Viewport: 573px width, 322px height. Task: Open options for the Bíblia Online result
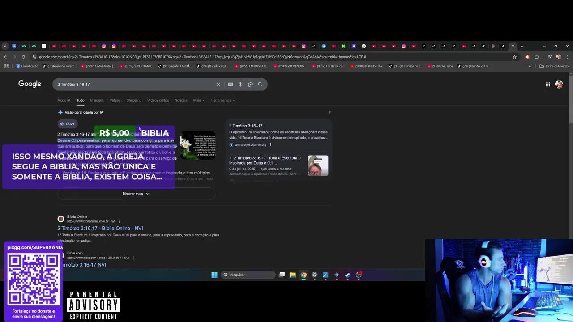119,221
